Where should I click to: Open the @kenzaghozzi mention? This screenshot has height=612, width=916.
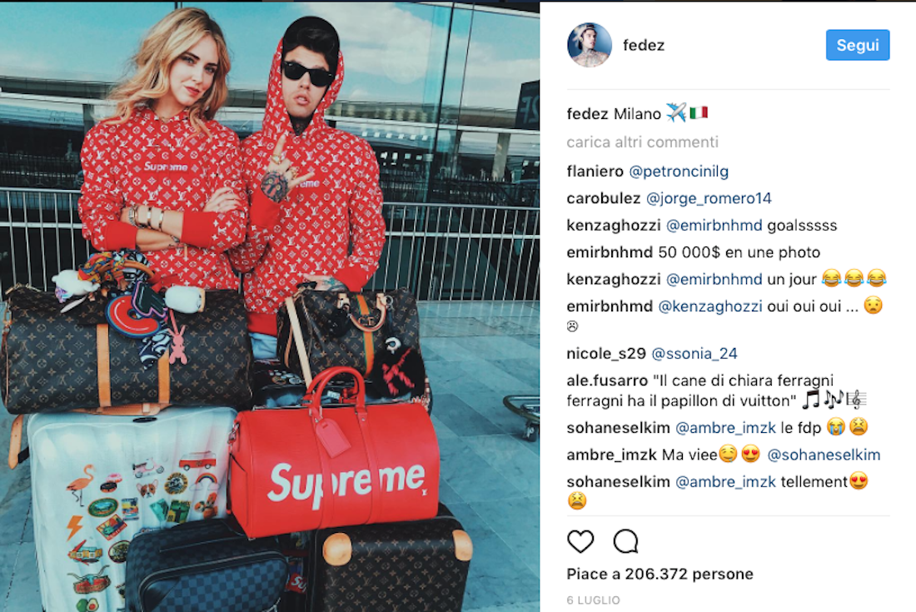(x=709, y=306)
